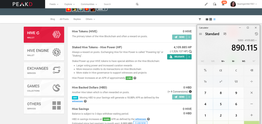Open witnesses link in HBD hint

[77, 101]
